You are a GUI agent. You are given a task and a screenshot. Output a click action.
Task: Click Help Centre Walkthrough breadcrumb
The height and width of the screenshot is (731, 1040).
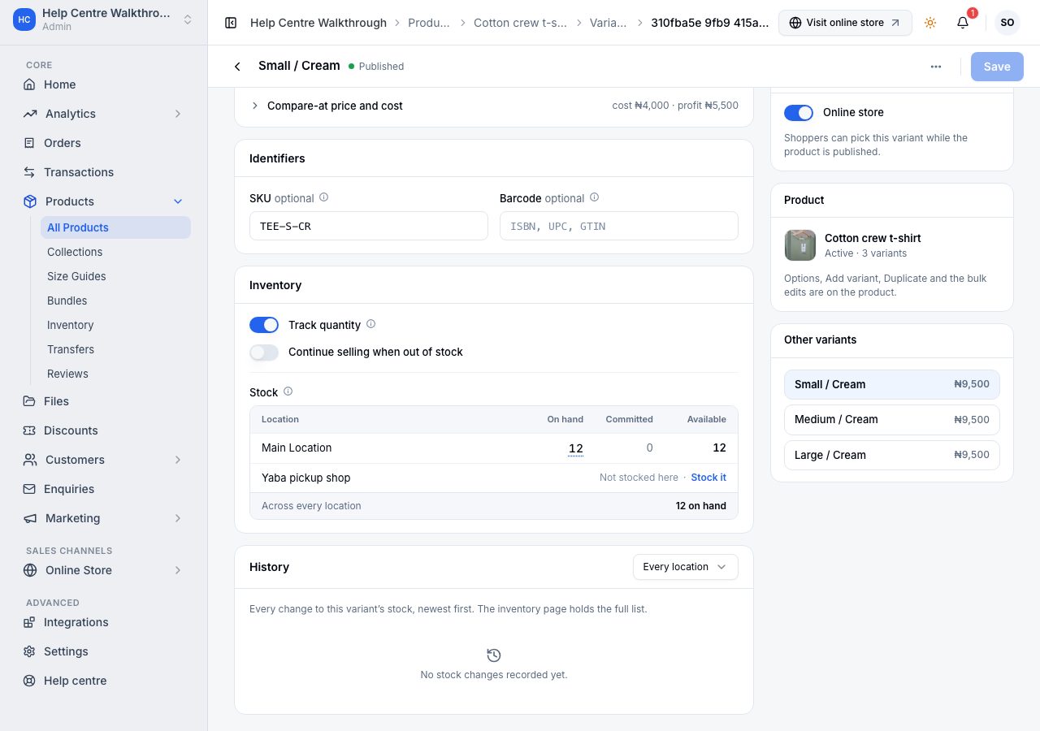coord(318,23)
